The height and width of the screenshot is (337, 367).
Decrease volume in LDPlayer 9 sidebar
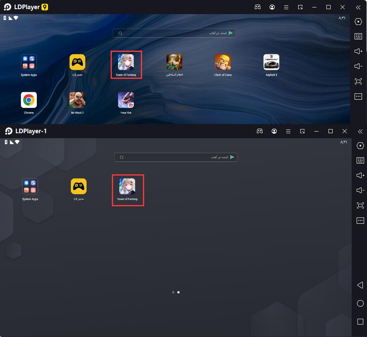[x=358, y=66]
